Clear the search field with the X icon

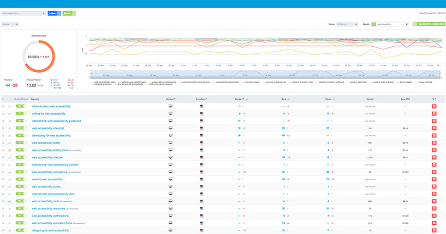point(407,24)
